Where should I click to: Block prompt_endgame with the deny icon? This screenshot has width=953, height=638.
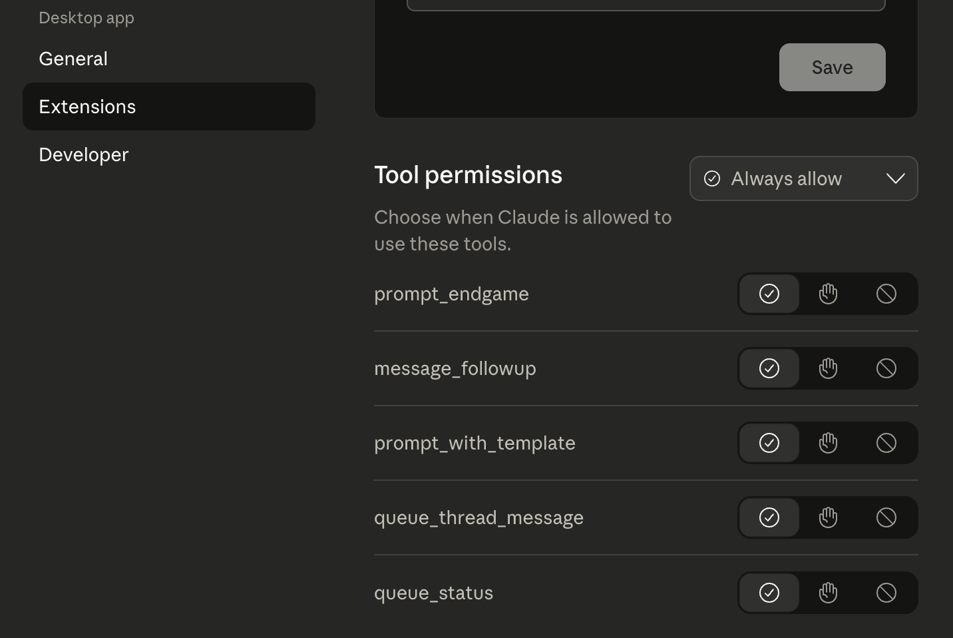886,294
